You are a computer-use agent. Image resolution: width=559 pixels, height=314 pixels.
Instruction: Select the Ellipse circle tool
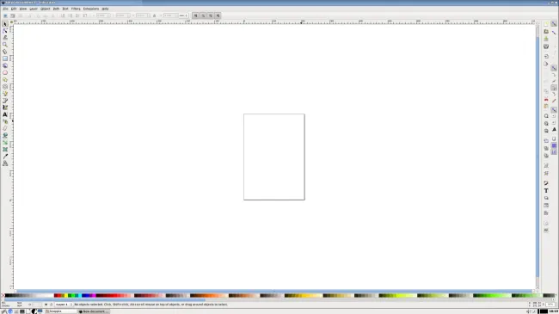pyautogui.click(x=5, y=72)
